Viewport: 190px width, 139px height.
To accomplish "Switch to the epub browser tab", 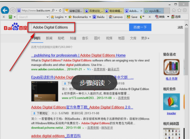I will coord(153,11).
